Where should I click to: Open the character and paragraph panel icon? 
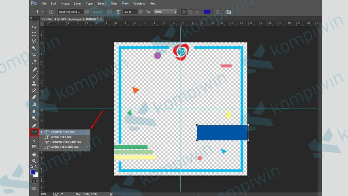tap(228, 12)
